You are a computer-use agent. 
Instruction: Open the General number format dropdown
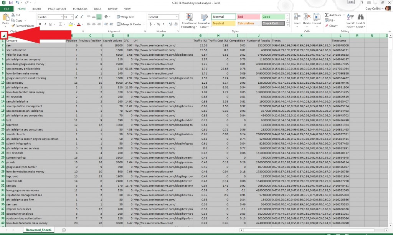(177, 17)
